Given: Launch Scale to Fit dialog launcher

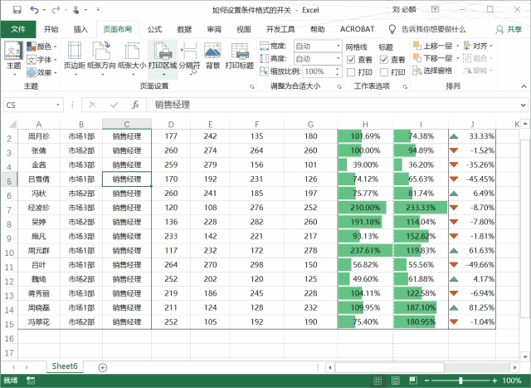Looking at the screenshot, I should (x=339, y=87).
